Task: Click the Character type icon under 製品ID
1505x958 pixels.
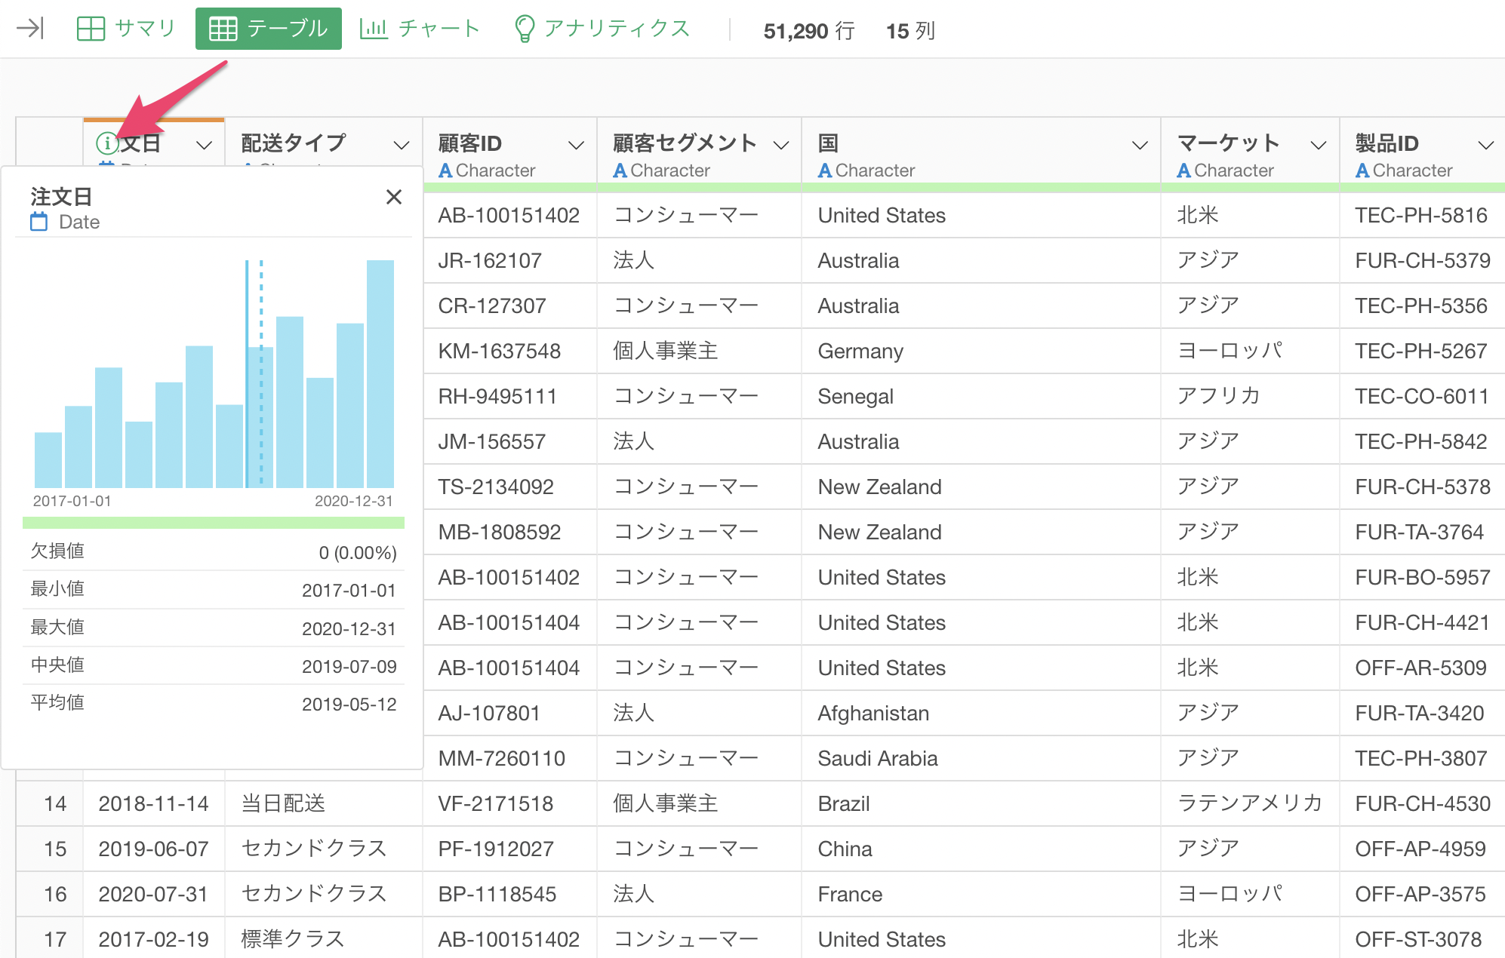Action: coord(1362,171)
